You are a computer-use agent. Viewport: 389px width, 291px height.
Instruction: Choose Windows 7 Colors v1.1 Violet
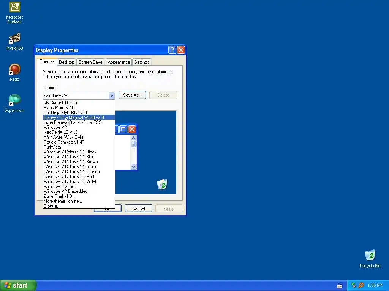[x=79, y=181]
